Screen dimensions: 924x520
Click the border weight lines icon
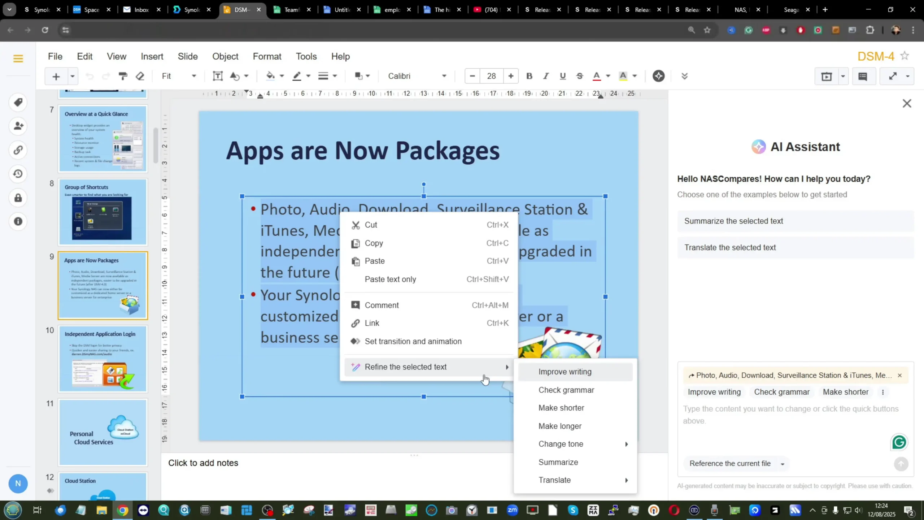click(x=323, y=76)
